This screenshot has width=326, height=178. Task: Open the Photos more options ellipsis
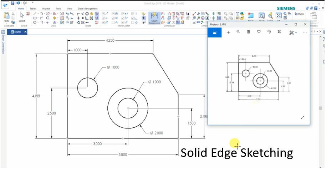tap(305, 33)
